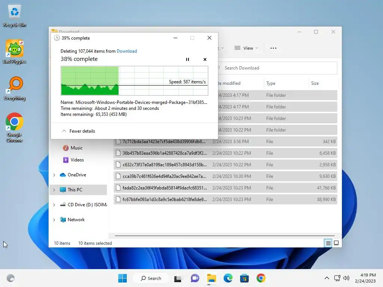This screenshot has width=383, height=287.
Task: Select the file starting with 7c712bda3aa
Action: (226, 142)
